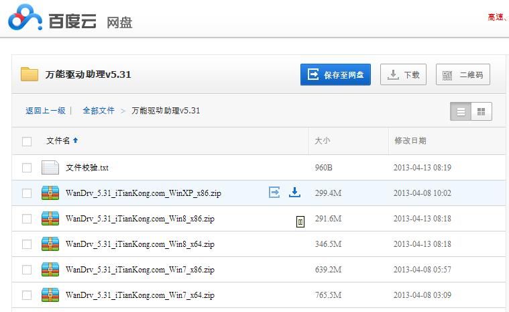509x312 pixels.
Task: Click the red 高速 link at top right
Action: [x=496, y=17]
